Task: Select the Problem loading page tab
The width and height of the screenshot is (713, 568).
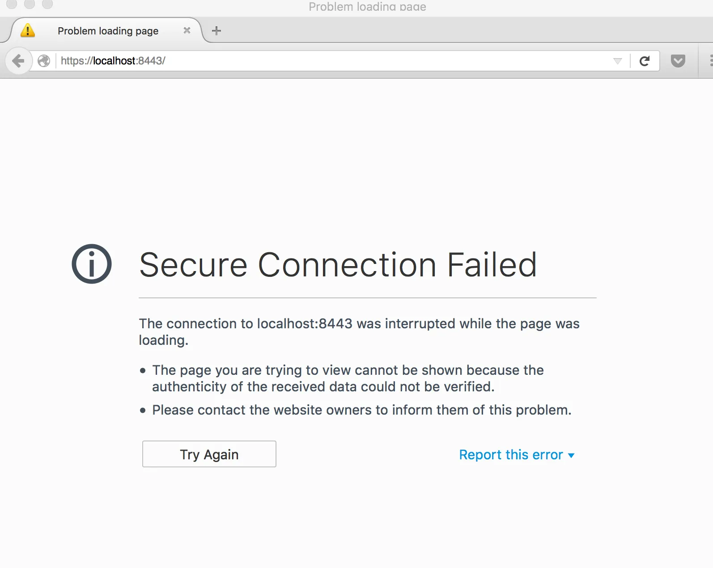Action: (x=108, y=31)
